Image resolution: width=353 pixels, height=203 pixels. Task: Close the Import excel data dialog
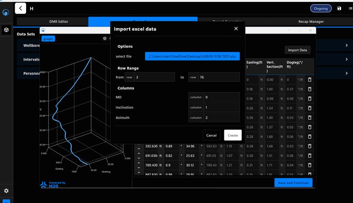pos(236,28)
